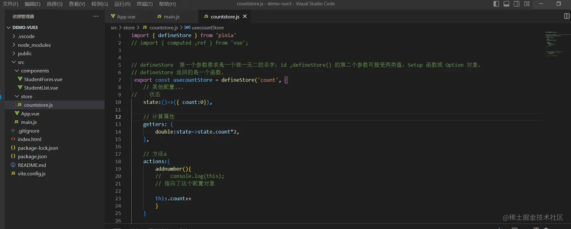Collapse components folder

(x=54, y=71)
